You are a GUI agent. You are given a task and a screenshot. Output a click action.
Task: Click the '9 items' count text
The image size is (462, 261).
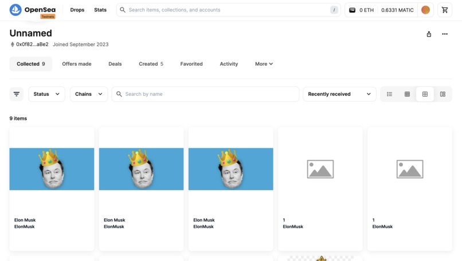click(18, 118)
